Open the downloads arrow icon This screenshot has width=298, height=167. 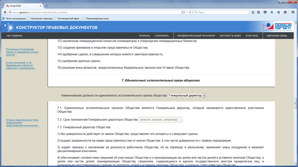[272, 12]
